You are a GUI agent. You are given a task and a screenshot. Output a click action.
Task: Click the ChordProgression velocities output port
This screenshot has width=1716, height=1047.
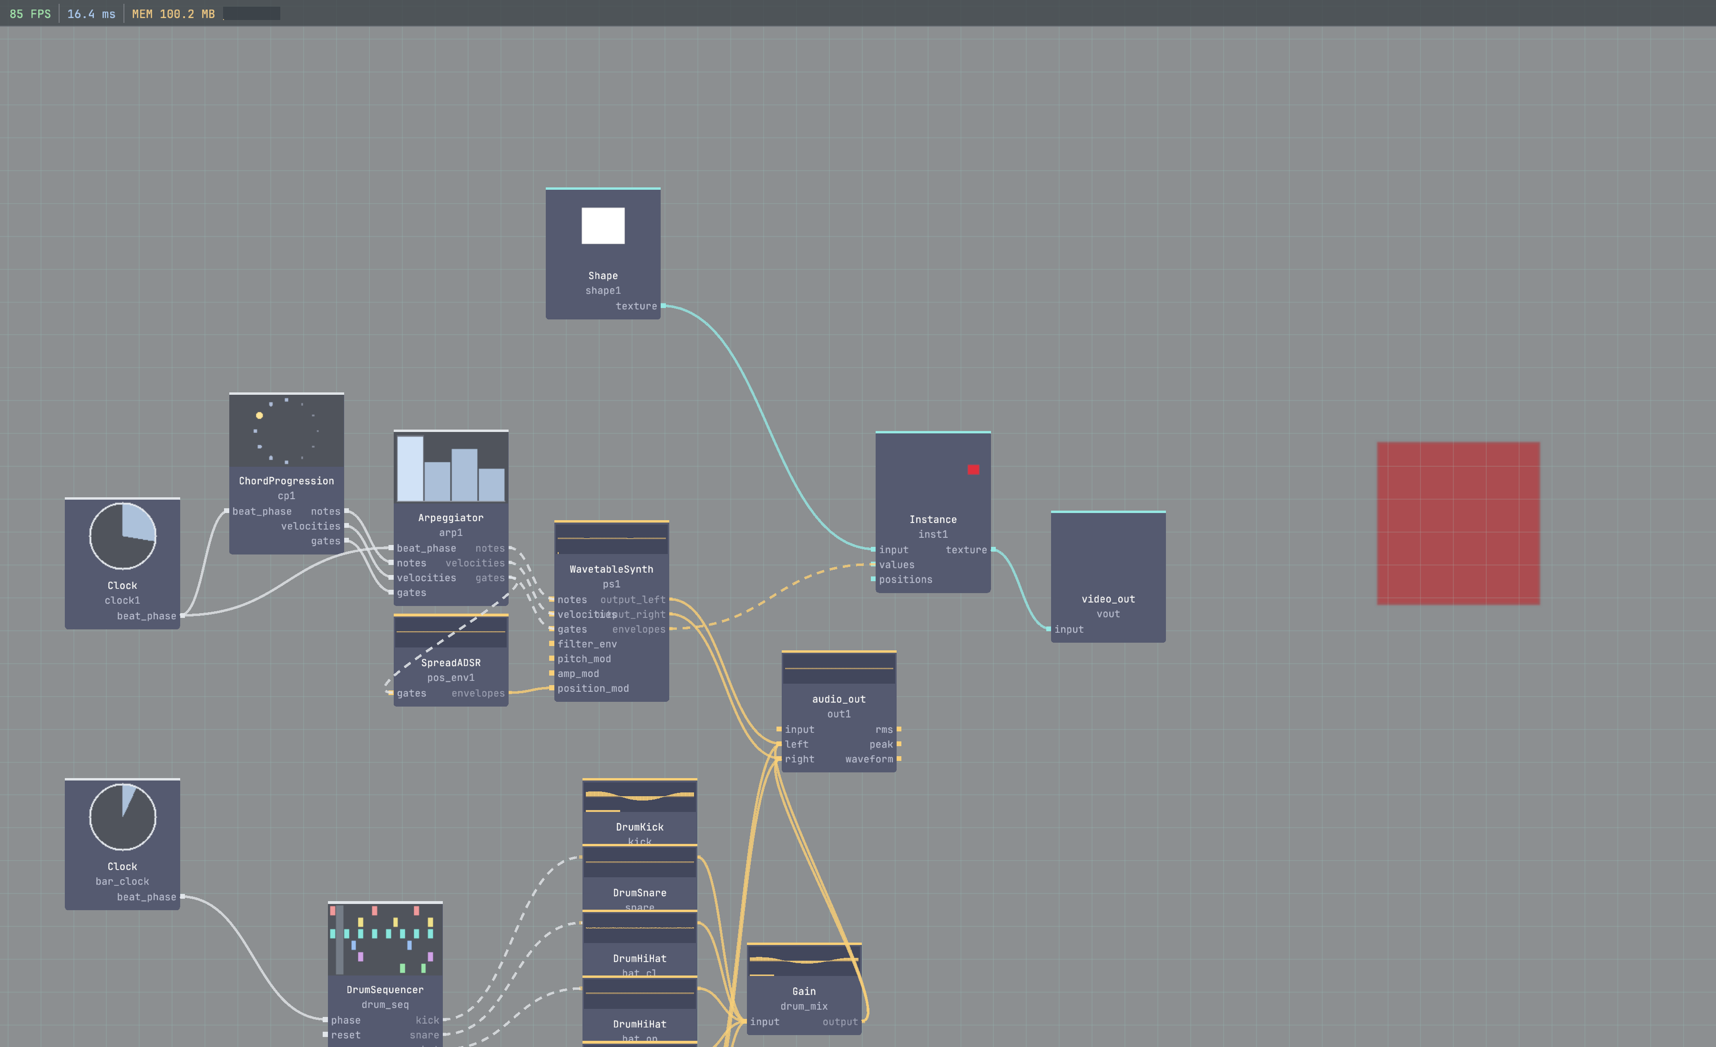pyautogui.click(x=346, y=526)
